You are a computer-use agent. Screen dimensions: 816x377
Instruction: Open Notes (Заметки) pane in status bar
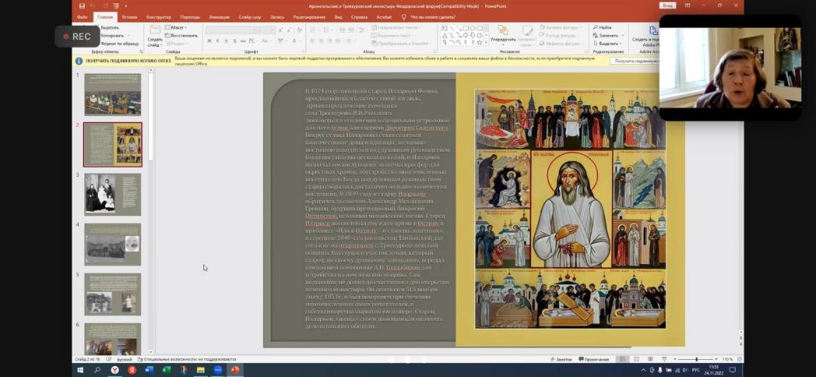561,359
